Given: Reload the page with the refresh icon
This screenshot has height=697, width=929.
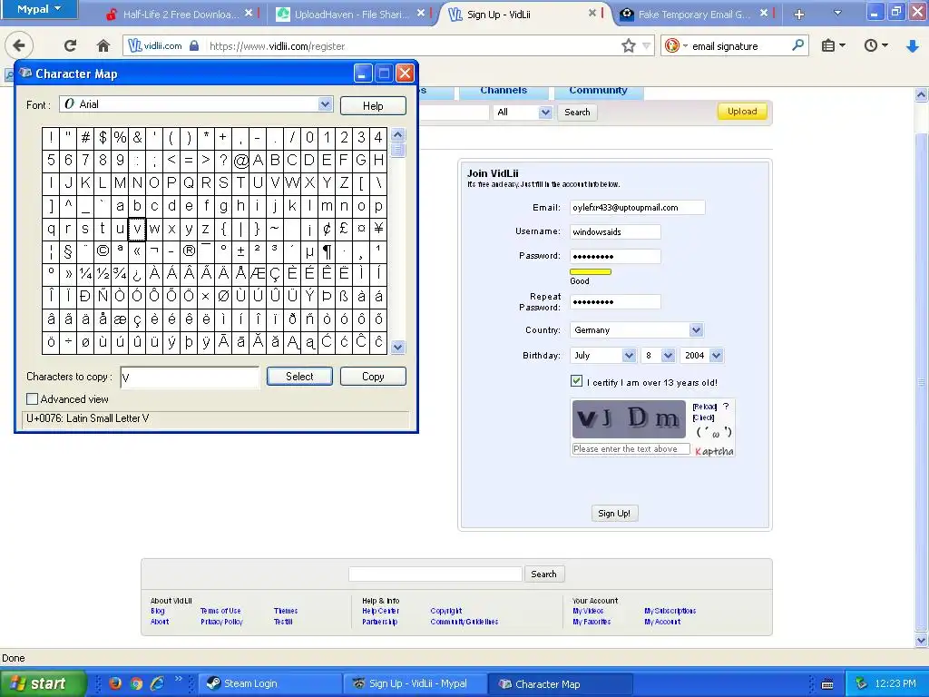Looking at the screenshot, I should pos(71,45).
